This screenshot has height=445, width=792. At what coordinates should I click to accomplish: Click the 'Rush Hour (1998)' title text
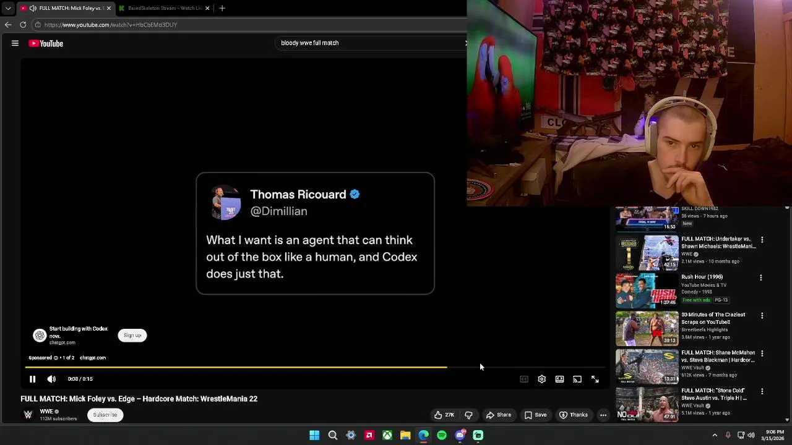click(702, 277)
